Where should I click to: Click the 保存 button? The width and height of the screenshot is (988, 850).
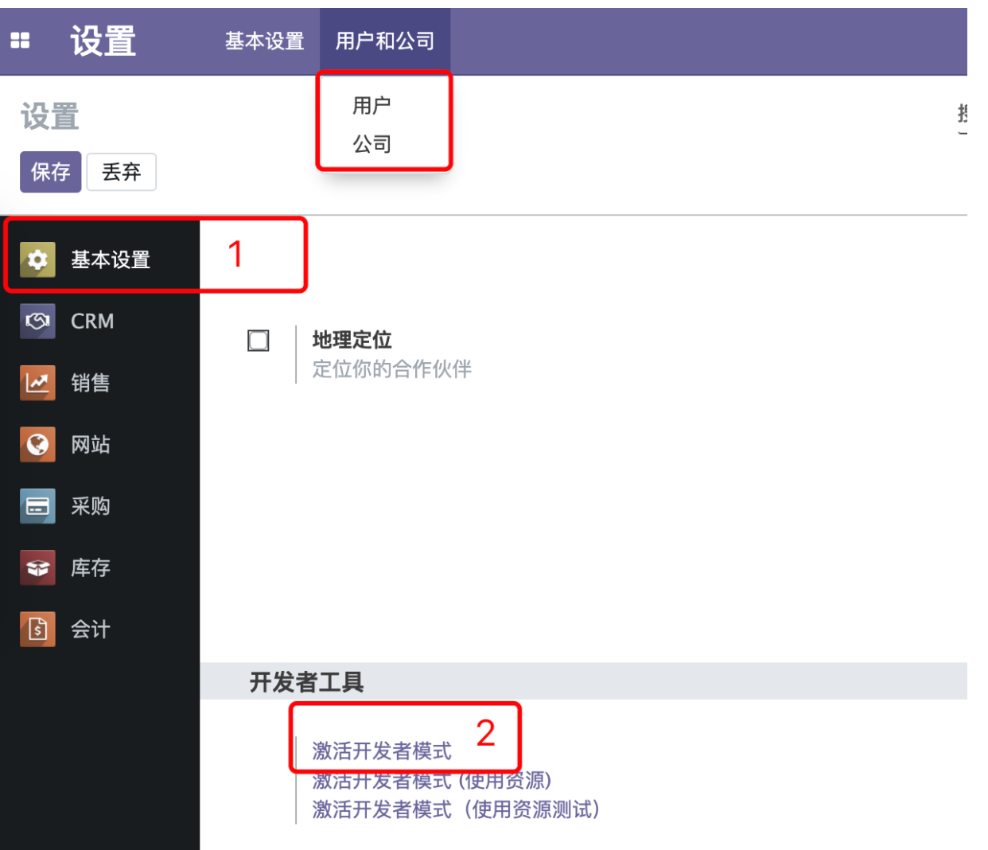click(x=51, y=172)
